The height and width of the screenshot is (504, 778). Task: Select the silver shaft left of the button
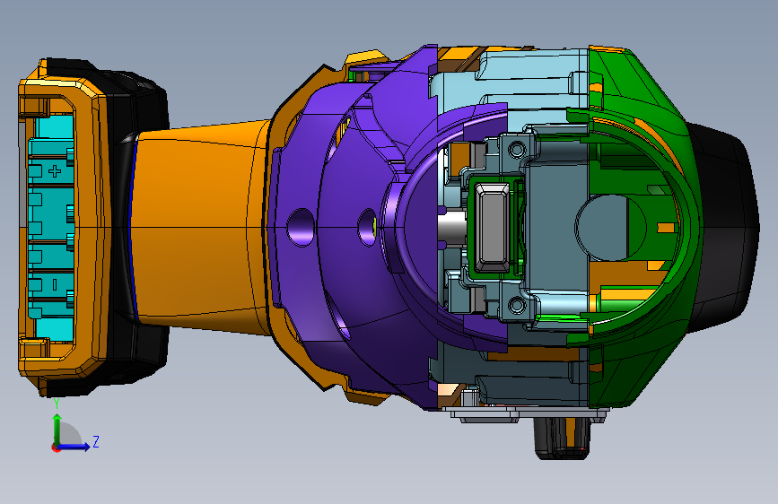(x=452, y=228)
